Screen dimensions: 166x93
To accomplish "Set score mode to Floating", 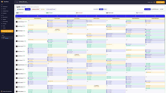I will (101, 9).
